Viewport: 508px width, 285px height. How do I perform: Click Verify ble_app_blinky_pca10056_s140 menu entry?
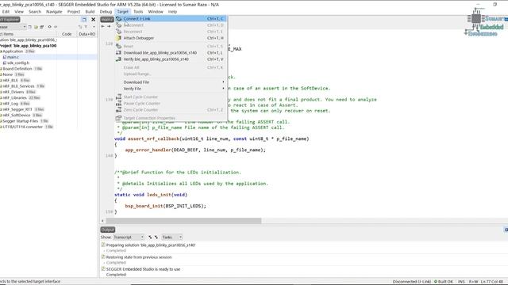click(x=171, y=59)
